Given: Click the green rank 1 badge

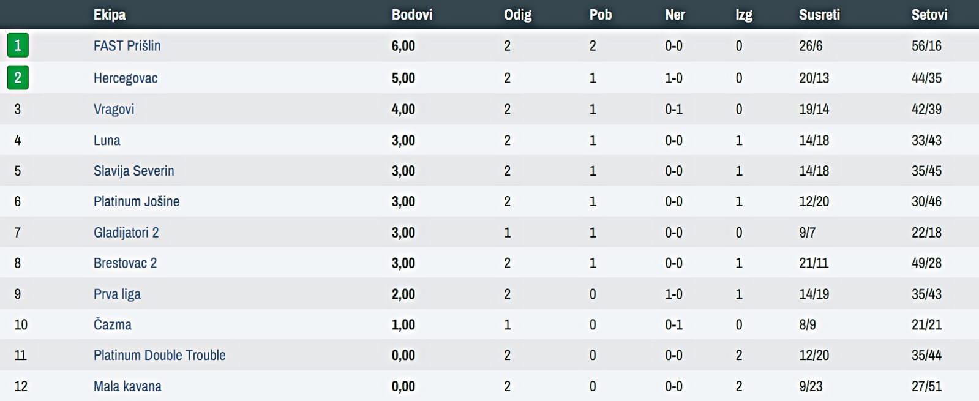Looking at the screenshot, I should tap(18, 45).
